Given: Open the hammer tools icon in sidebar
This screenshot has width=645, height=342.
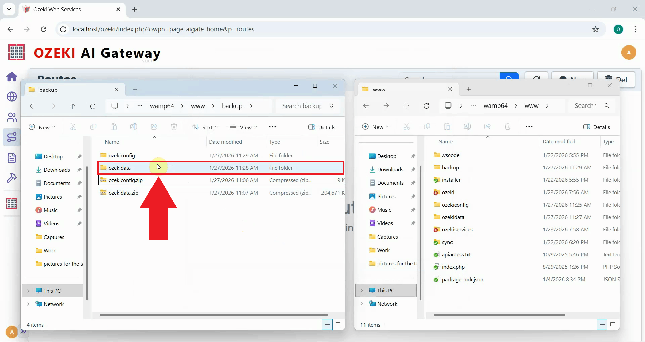Looking at the screenshot, I should pyautogui.click(x=12, y=178).
